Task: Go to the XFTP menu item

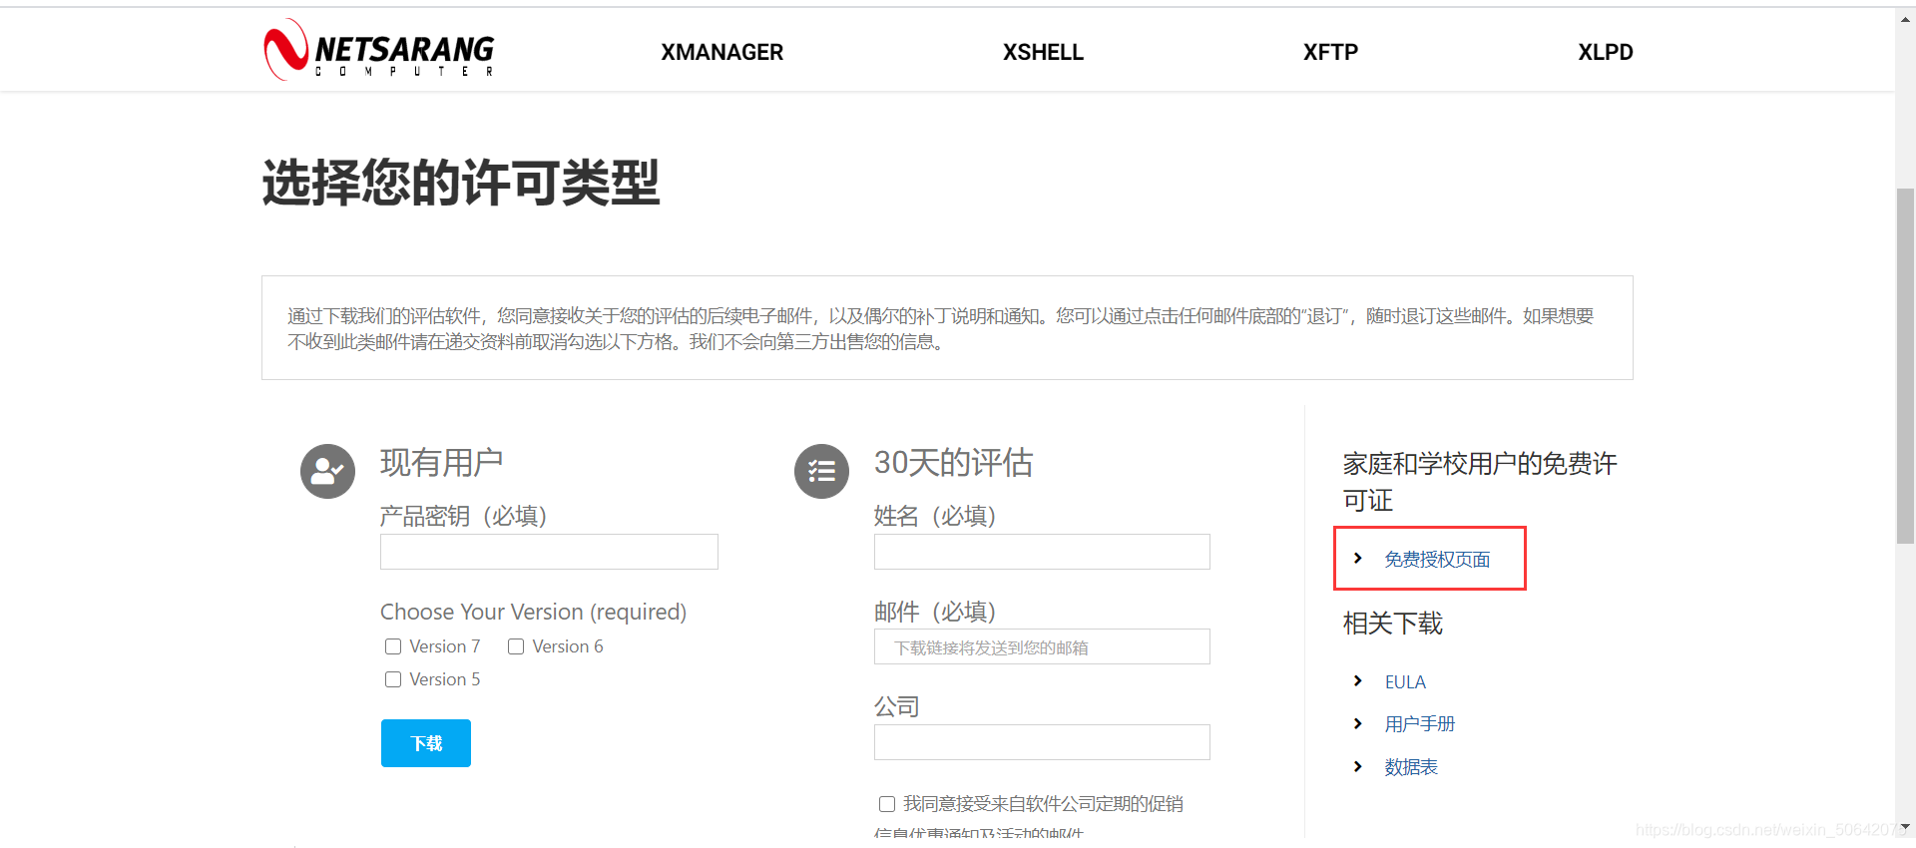Action: (1330, 52)
